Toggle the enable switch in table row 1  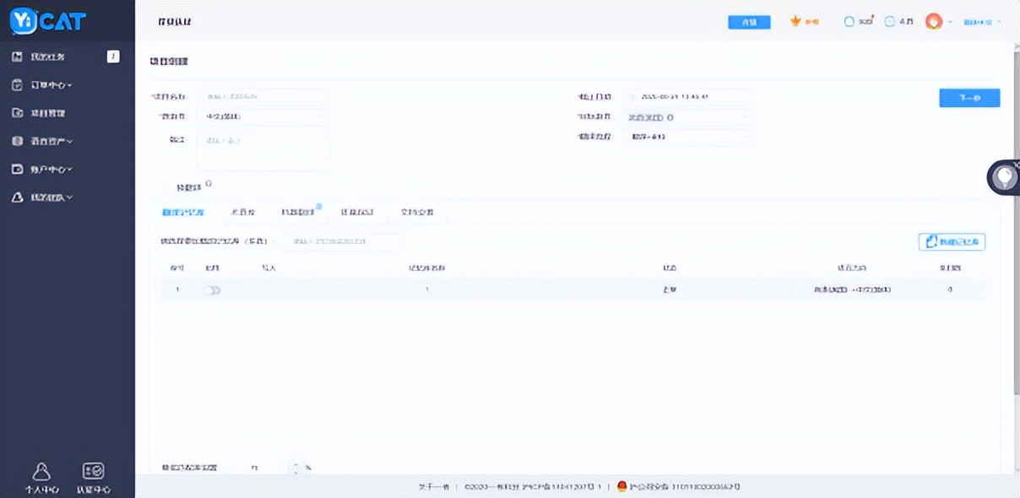[x=212, y=290]
